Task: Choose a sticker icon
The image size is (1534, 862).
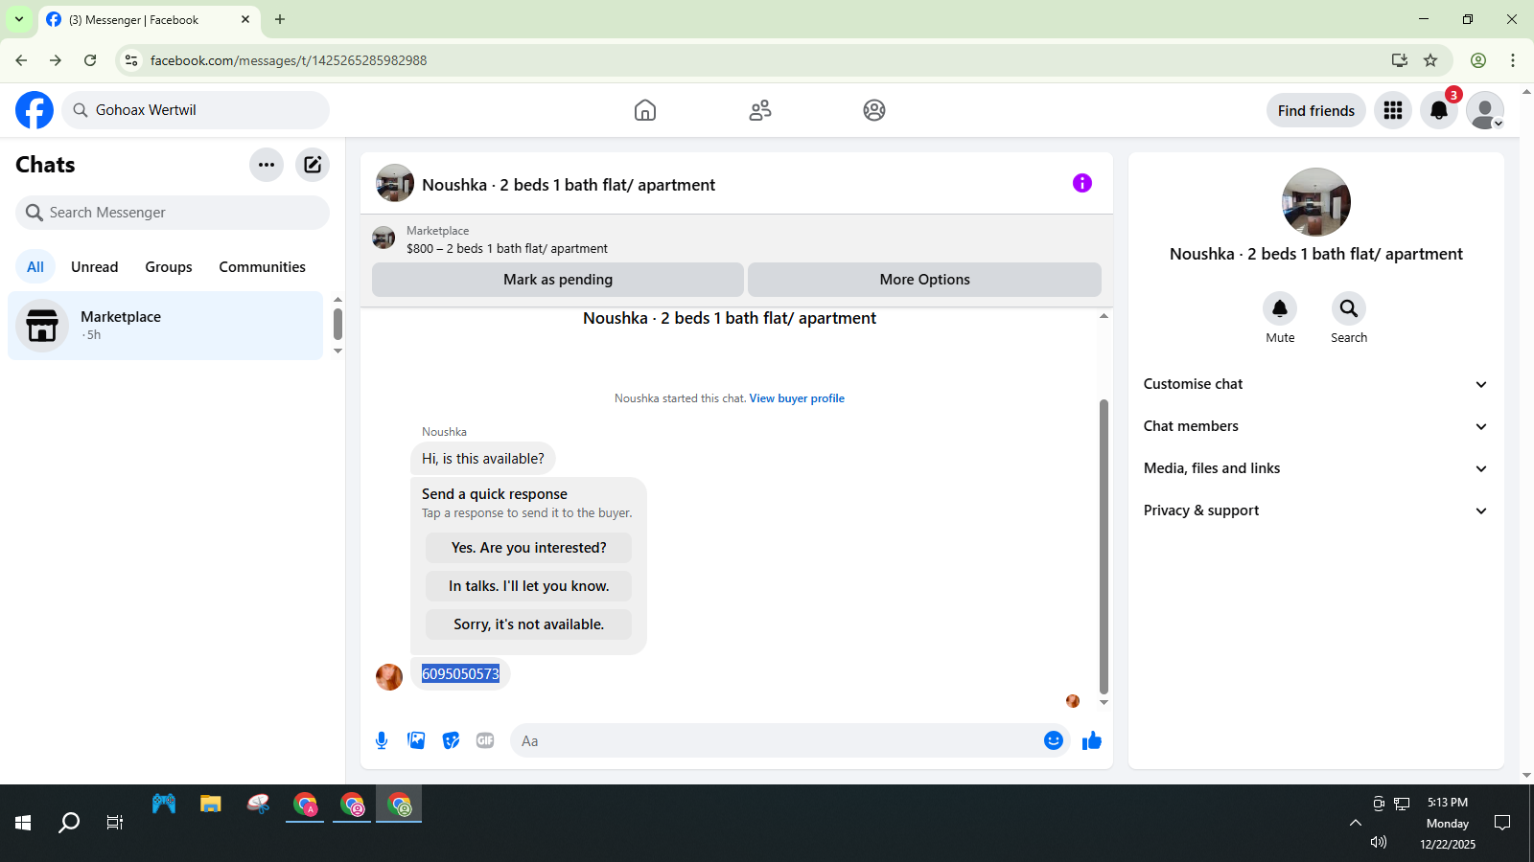Action: (451, 740)
